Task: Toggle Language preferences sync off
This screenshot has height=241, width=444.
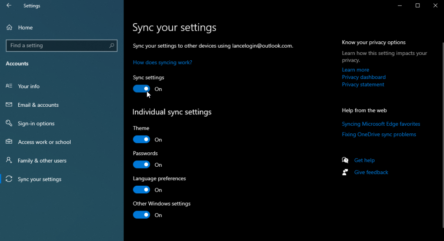Action: click(141, 190)
